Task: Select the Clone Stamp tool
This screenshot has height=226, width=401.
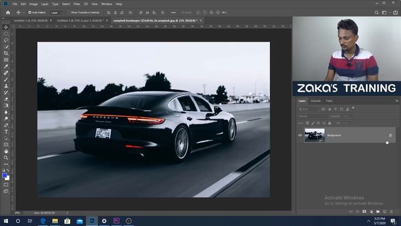Action: 6,86
